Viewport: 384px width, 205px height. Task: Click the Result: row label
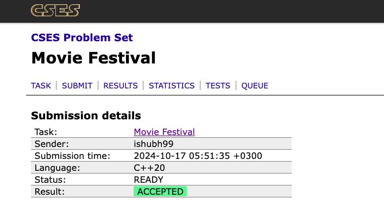tap(50, 191)
